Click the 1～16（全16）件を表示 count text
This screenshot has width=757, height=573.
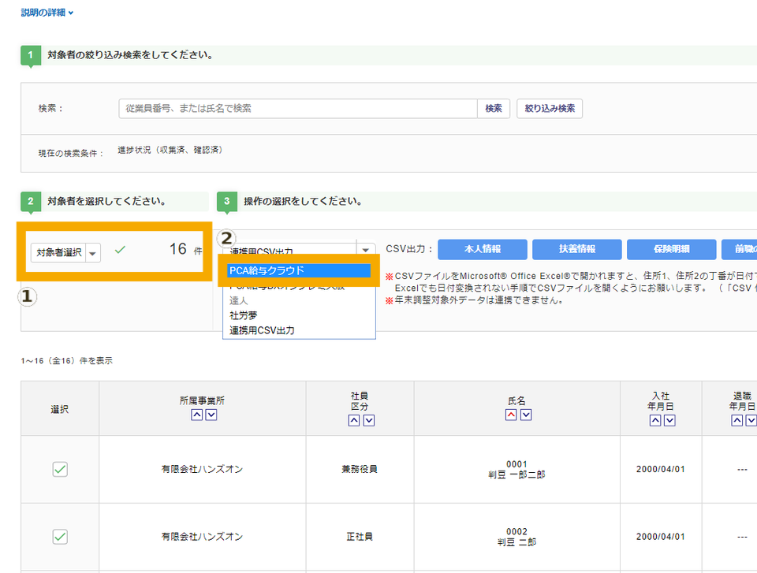(66, 361)
